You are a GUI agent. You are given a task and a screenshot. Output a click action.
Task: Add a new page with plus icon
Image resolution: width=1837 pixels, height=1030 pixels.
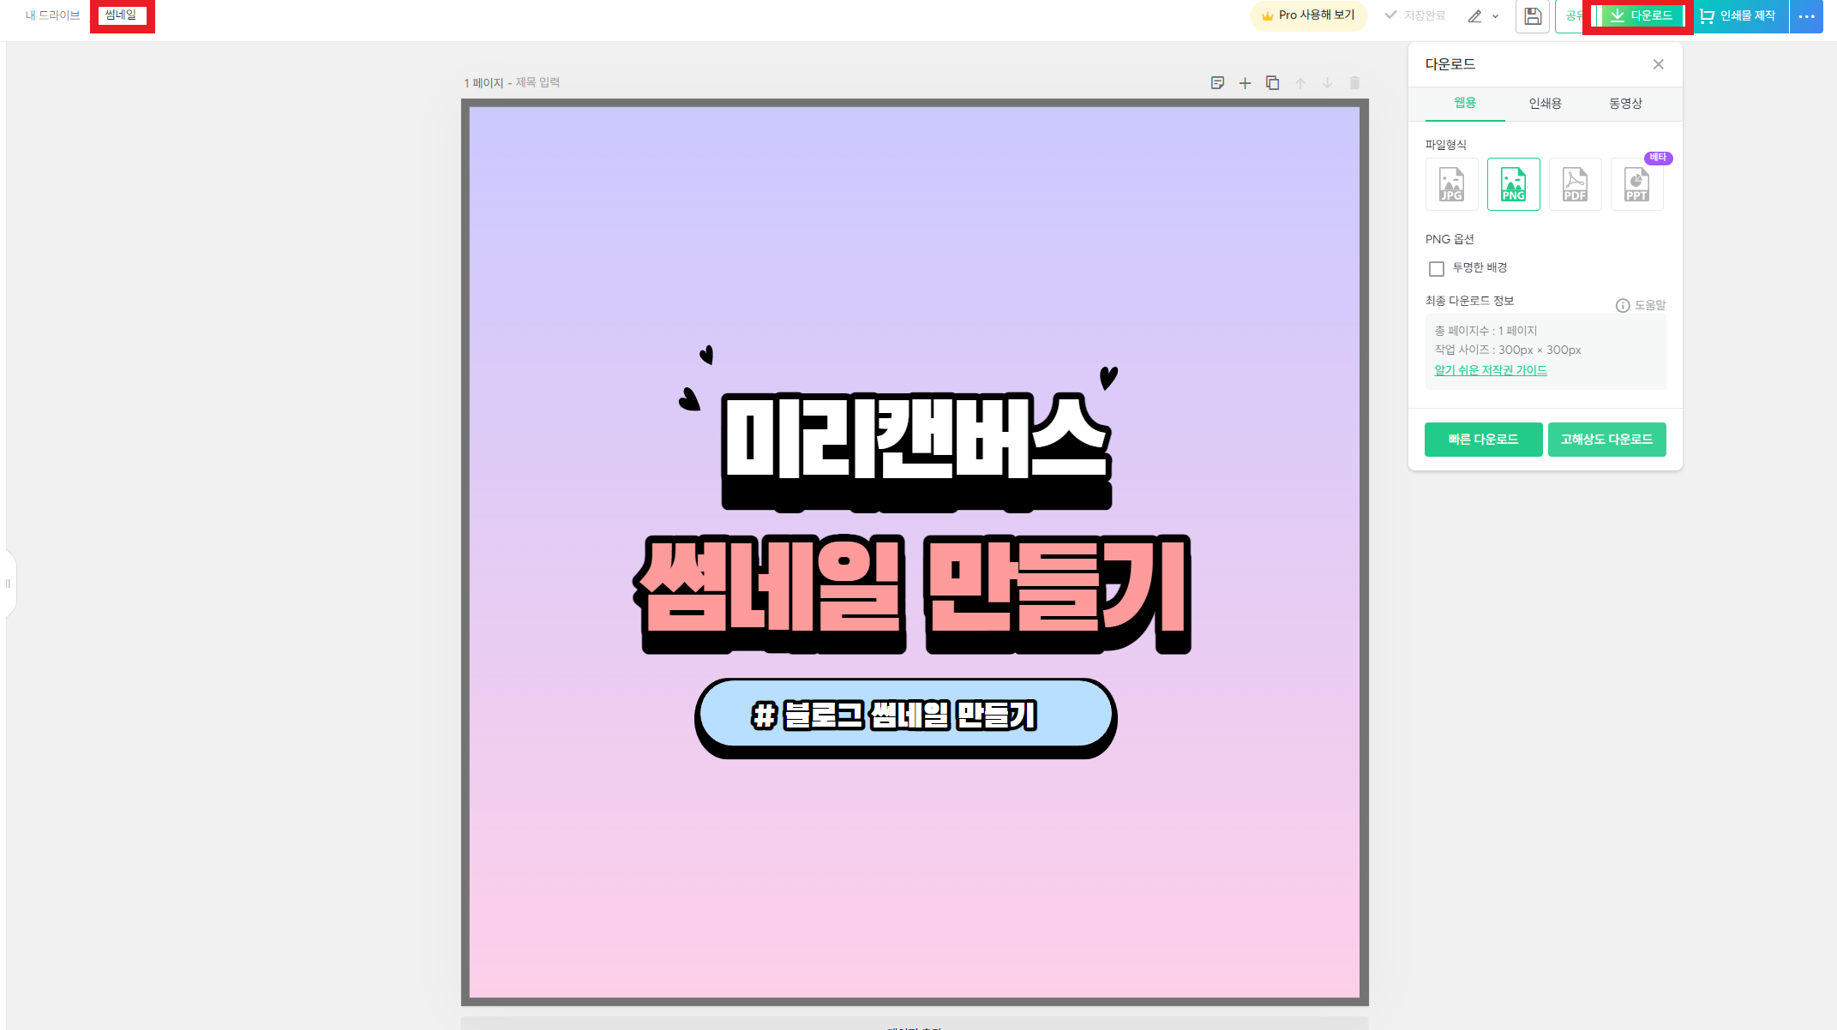1245,83
